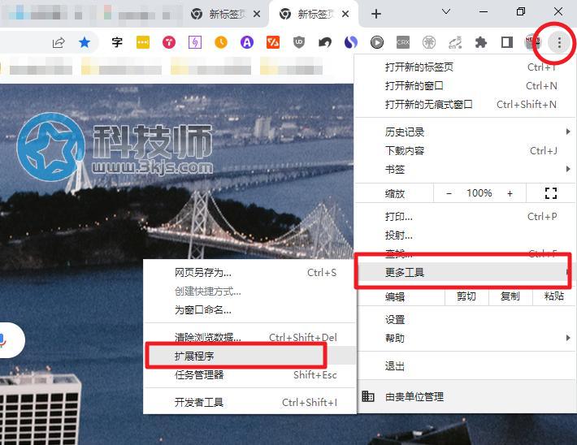Select 打开新的标签页 menu item
The image size is (577, 445).
[464, 67]
